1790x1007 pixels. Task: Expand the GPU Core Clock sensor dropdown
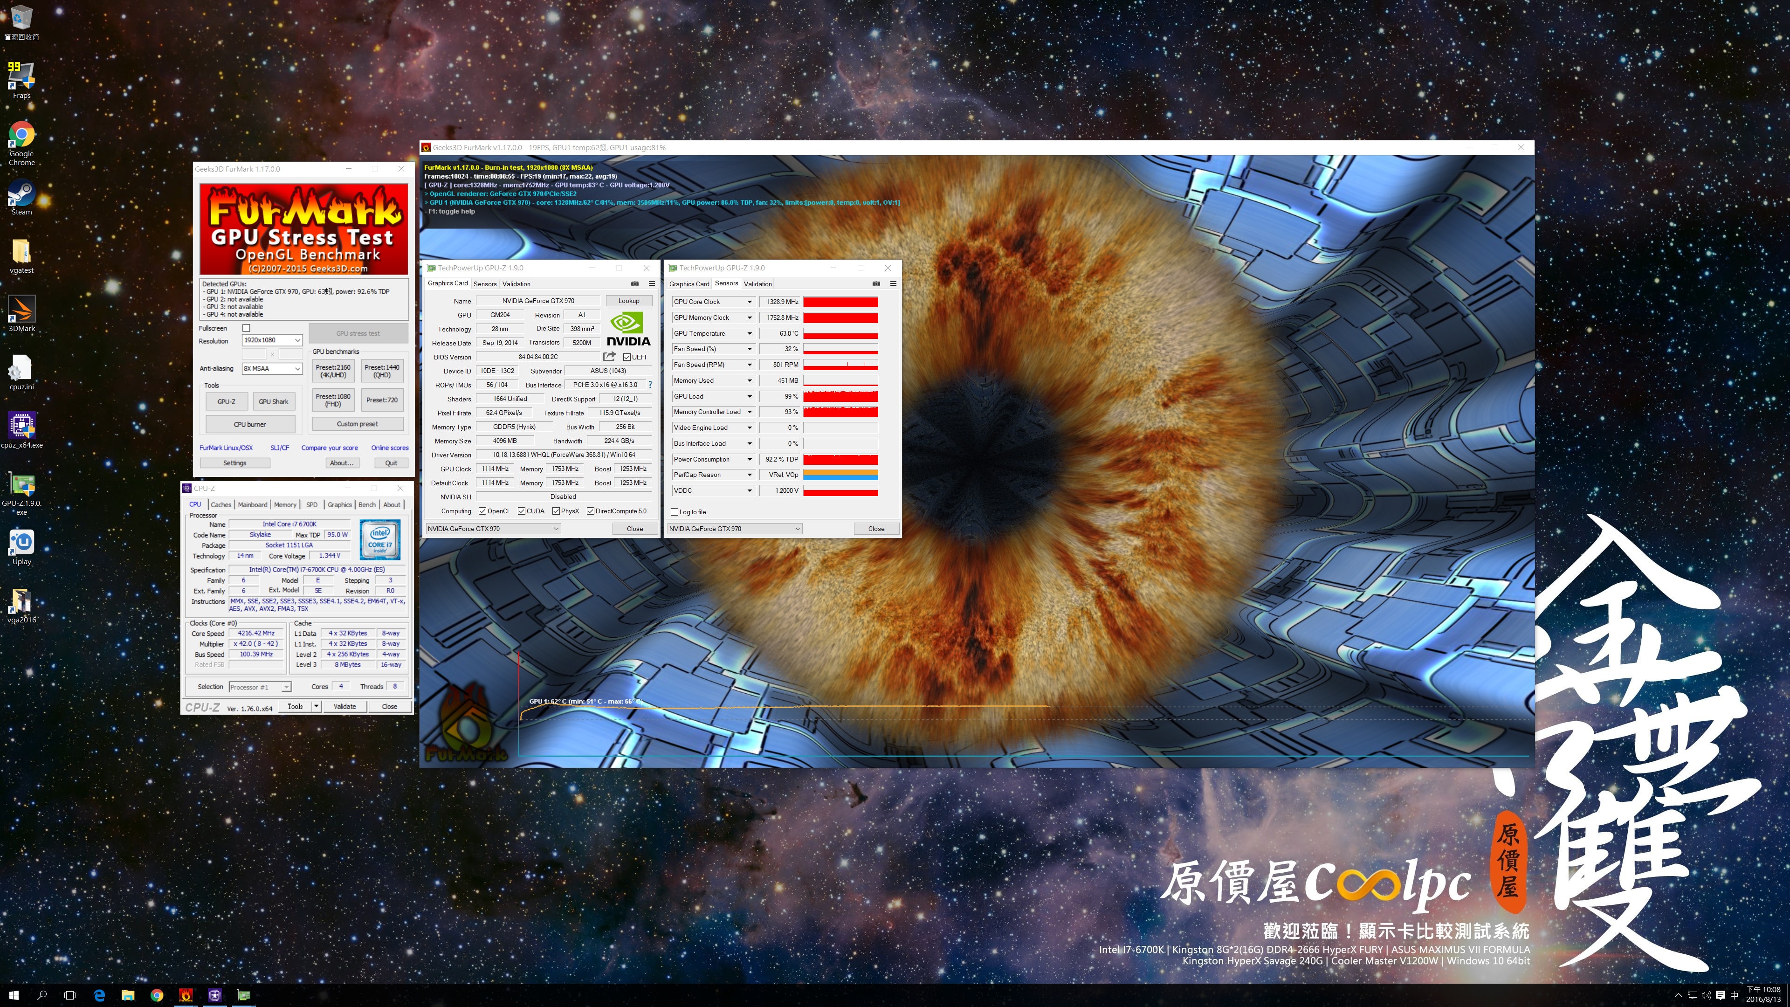pos(749,302)
